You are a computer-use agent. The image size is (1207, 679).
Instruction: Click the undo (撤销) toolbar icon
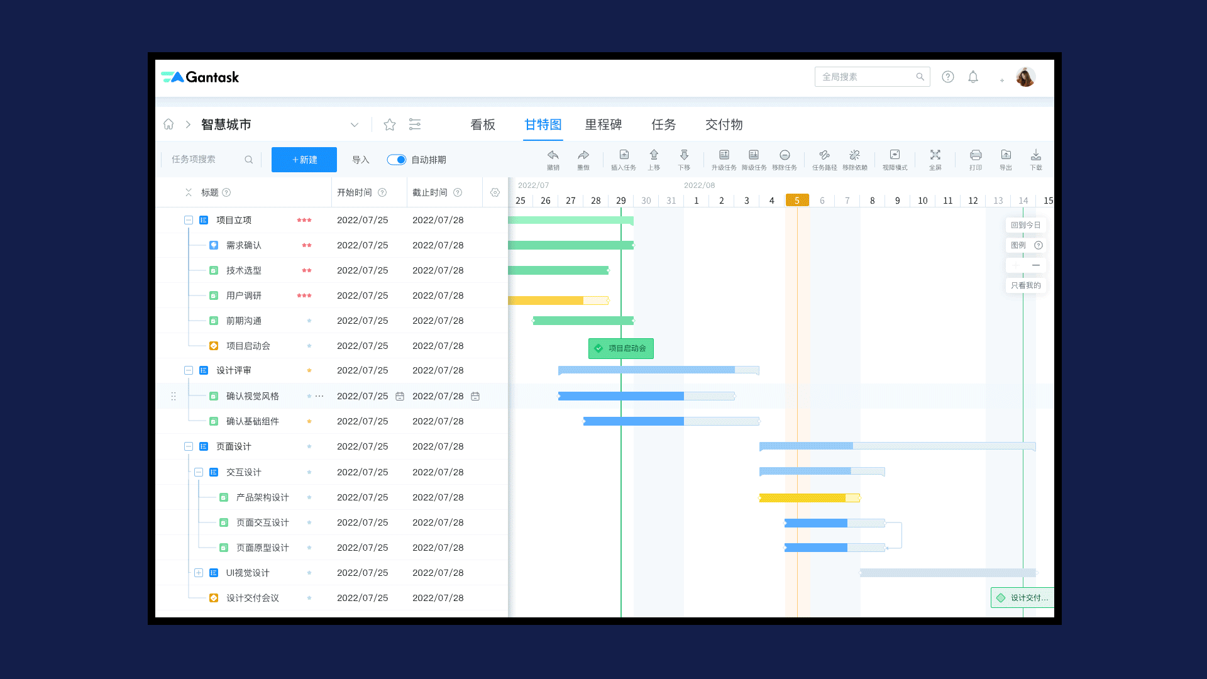click(x=553, y=155)
